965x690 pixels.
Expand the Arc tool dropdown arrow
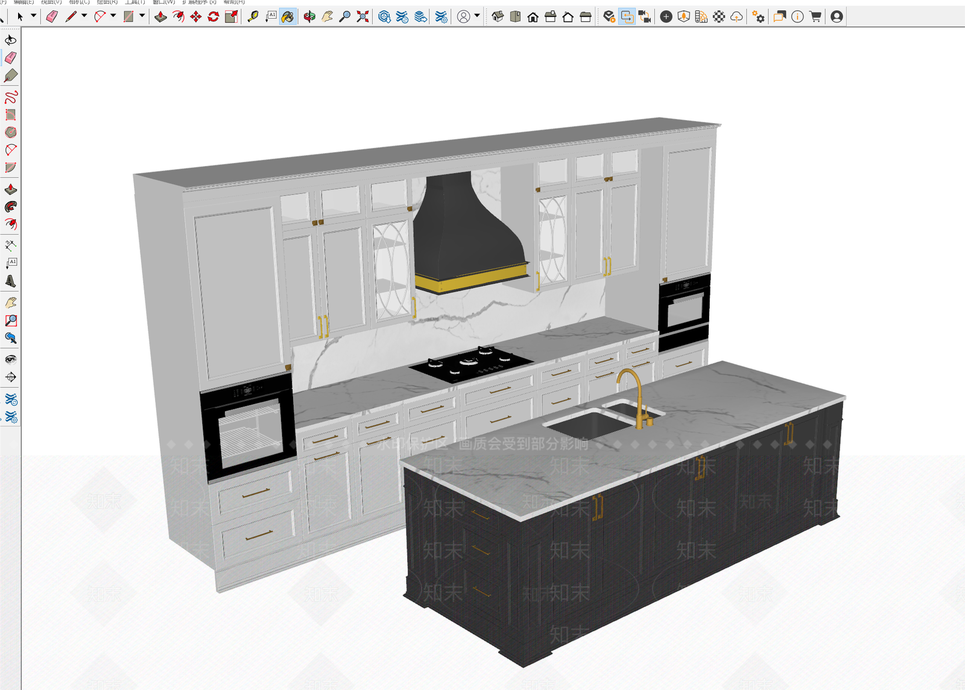113,16
